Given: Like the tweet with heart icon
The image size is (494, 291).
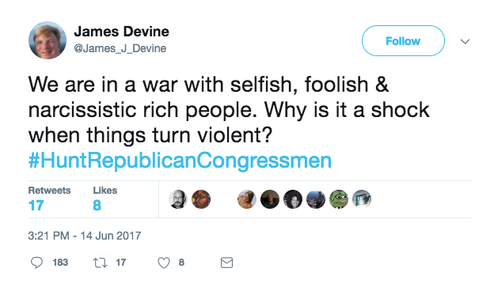Looking at the screenshot, I should point(164,263).
